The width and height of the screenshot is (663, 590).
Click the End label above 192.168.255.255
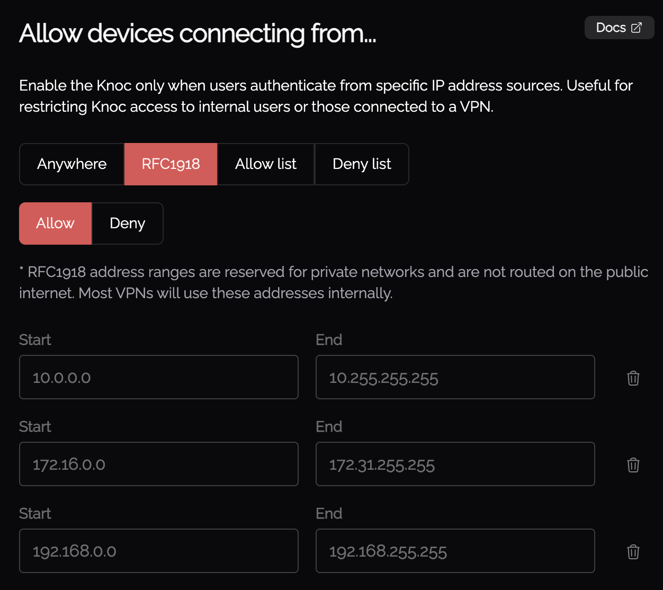point(329,514)
